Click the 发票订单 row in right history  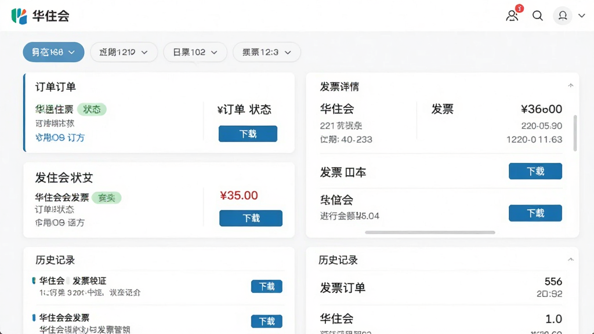441,288
